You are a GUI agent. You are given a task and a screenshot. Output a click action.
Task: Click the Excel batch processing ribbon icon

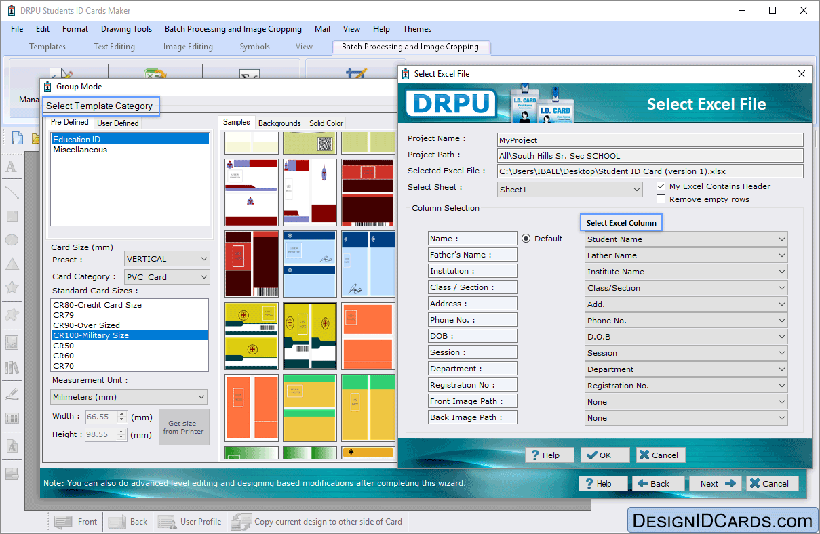pos(155,75)
